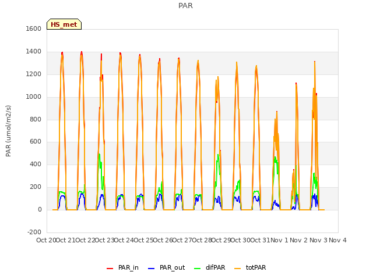The width and height of the screenshot is (373, 279).
Task: Click x-axis date label Nov 3
Action: coord(318,240)
